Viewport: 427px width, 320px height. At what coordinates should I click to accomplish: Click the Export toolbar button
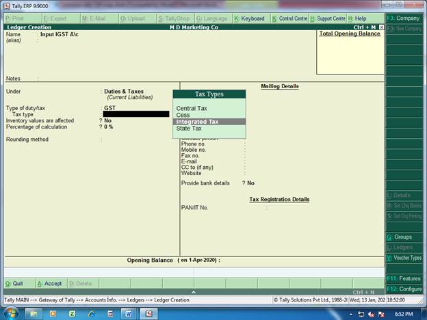(62, 18)
